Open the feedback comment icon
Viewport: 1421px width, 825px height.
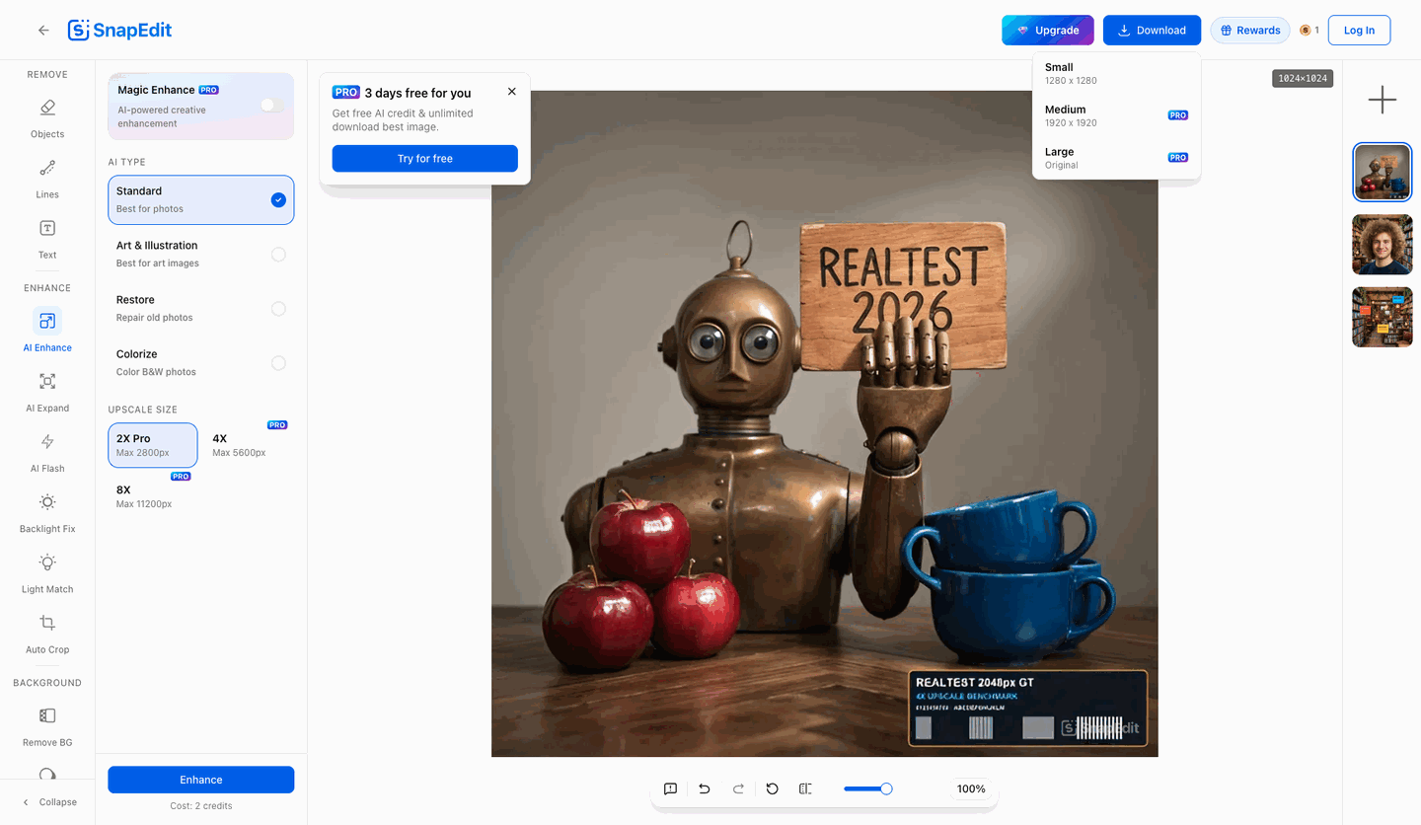tap(670, 788)
